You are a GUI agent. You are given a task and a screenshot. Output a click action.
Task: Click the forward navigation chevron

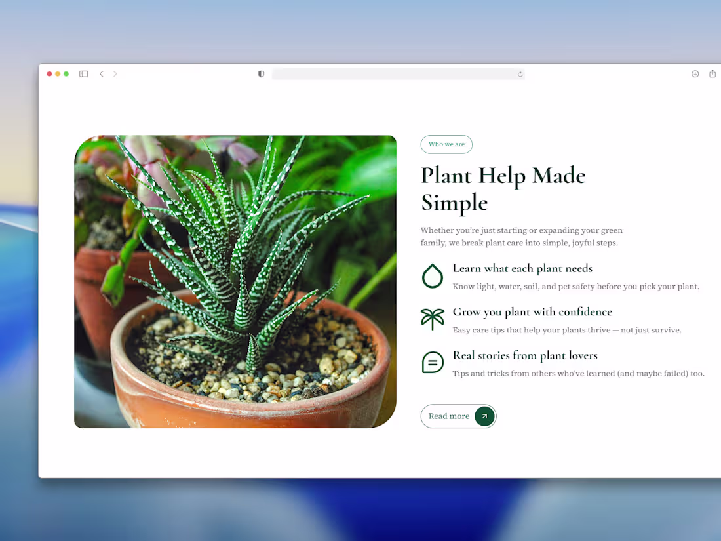[x=115, y=74]
